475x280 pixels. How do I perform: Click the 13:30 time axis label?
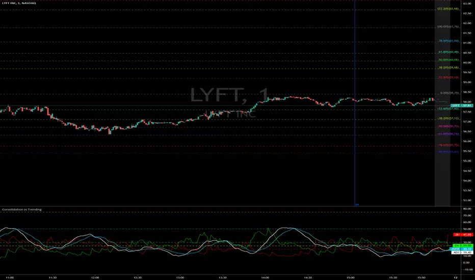pyautogui.click(x=223, y=277)
